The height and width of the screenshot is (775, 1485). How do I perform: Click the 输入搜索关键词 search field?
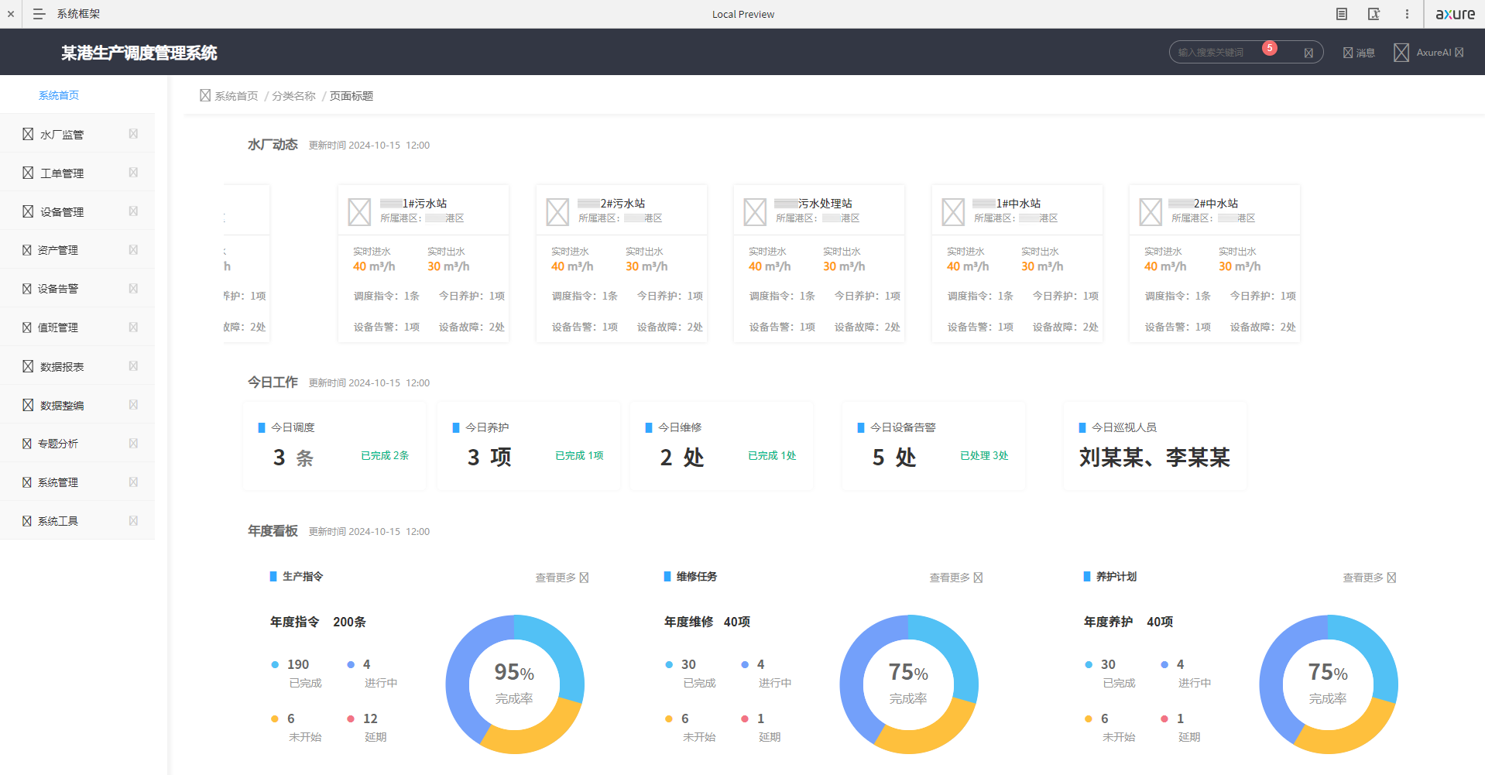point(1223,51)
